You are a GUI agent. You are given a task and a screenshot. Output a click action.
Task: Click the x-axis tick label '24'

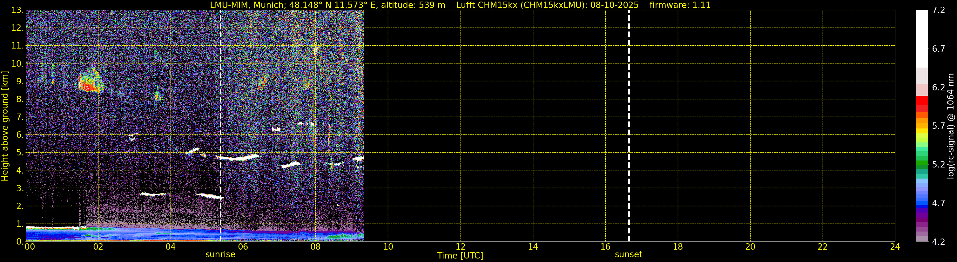click(x=895, y=247)
